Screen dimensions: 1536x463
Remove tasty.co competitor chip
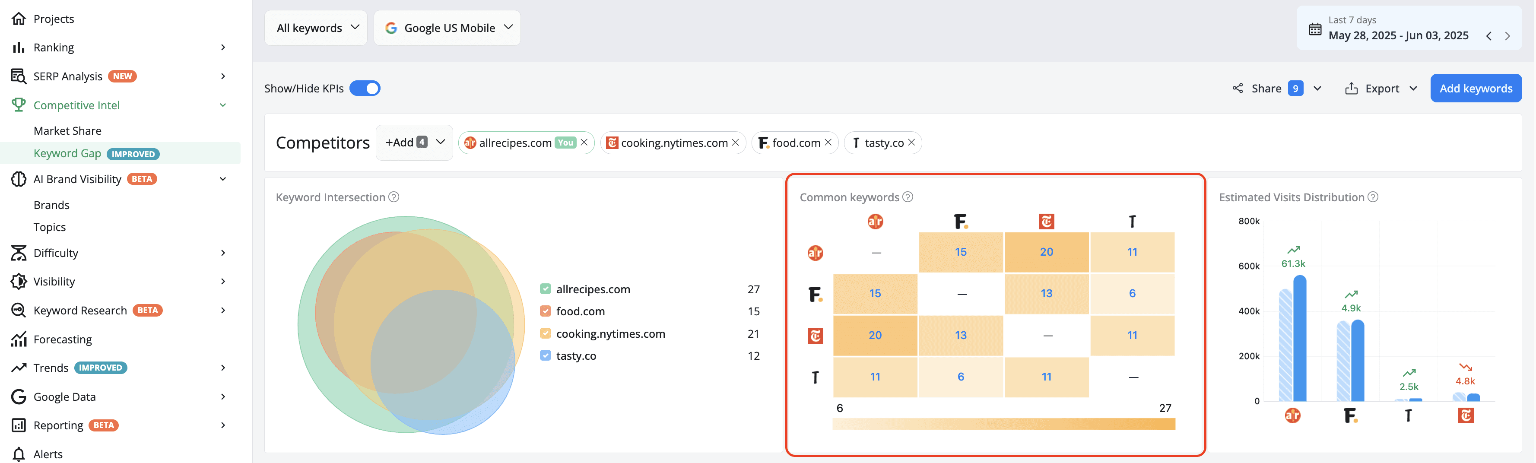(912, 143)
